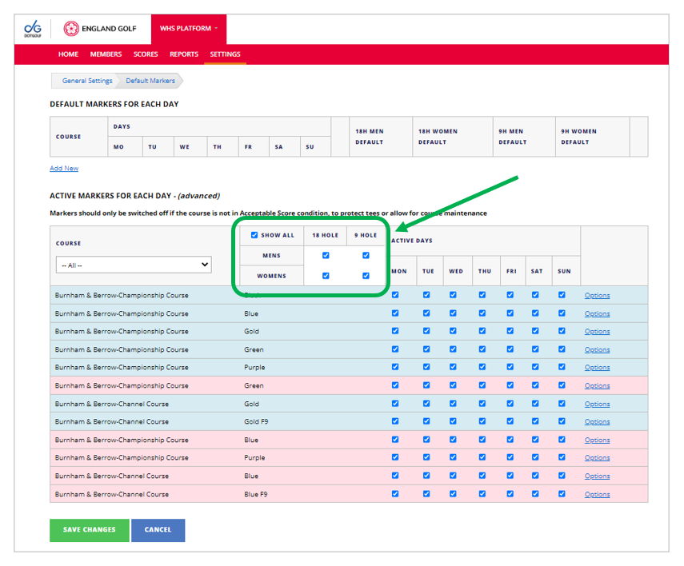Toggle Monday for Championship Course Blue marker

395,313
